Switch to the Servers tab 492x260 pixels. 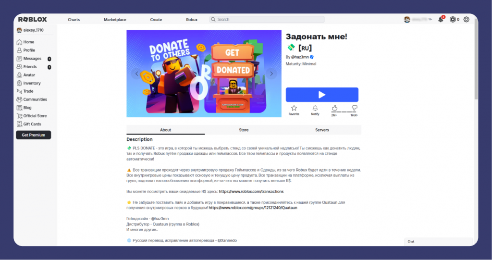point(322,130)
